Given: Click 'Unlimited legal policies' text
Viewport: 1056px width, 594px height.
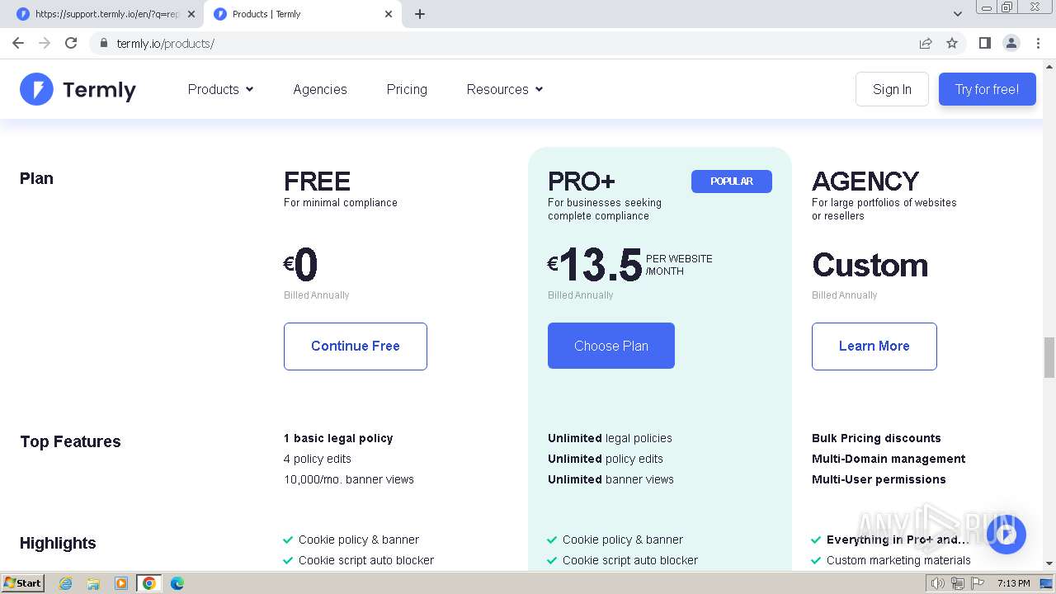Looking at the screenshot, I should tap(610, 438).
